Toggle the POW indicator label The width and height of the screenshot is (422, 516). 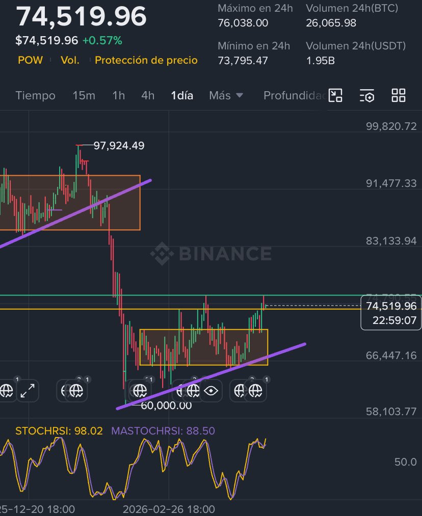30,60
